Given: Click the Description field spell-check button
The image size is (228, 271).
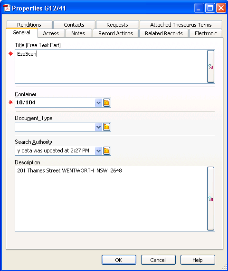Looking at the screenshot, I should tap(210, 199).
